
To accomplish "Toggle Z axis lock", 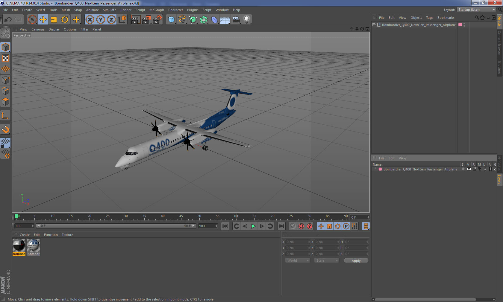I will point(111,20).
